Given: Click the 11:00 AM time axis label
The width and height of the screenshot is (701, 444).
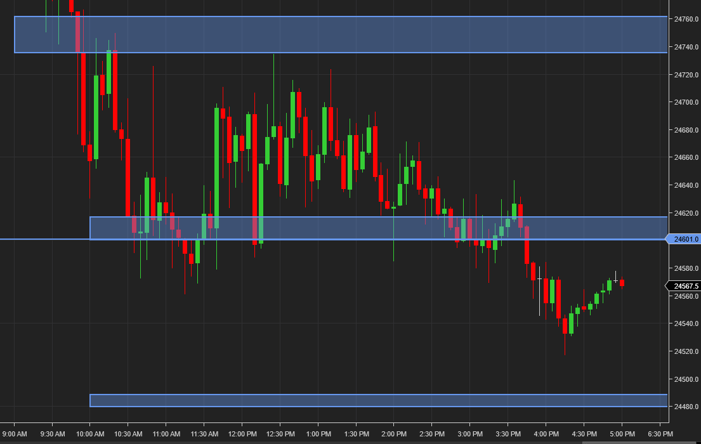Looking at the screenshot, I should tap(166, 434).
